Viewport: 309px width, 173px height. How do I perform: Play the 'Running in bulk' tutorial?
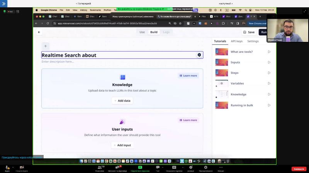point(269,105)
